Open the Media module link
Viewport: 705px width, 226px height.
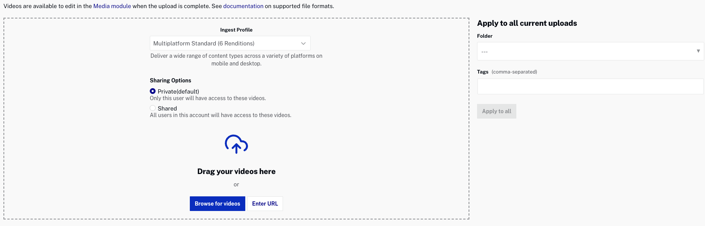click(112, 6)
